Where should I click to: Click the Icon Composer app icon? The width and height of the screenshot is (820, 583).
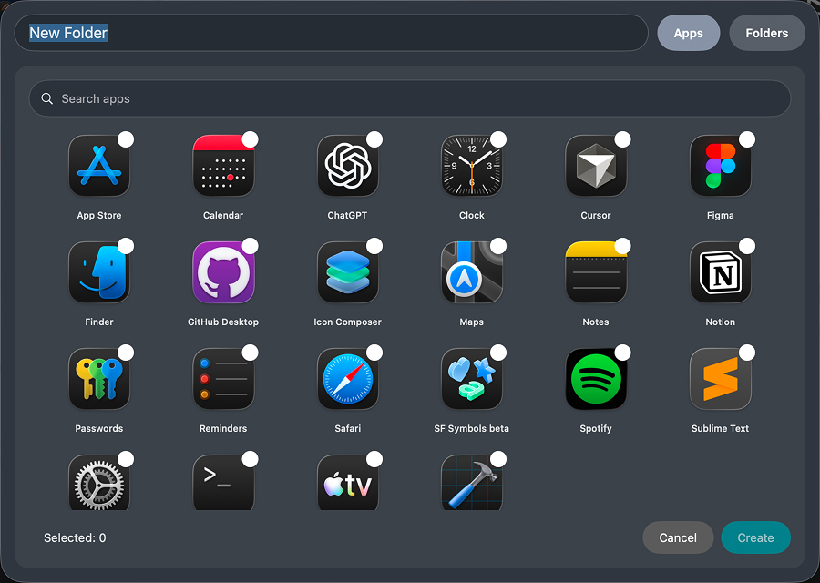347,271
